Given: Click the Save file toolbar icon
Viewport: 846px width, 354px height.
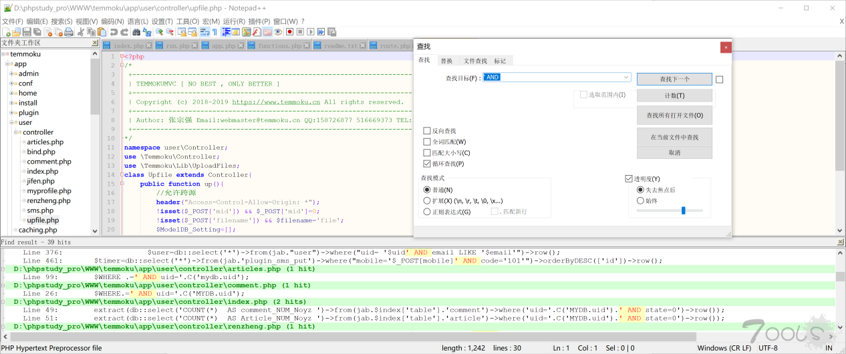Looking at the screenshot, I should pyautogui.click(x=27, y=32).
